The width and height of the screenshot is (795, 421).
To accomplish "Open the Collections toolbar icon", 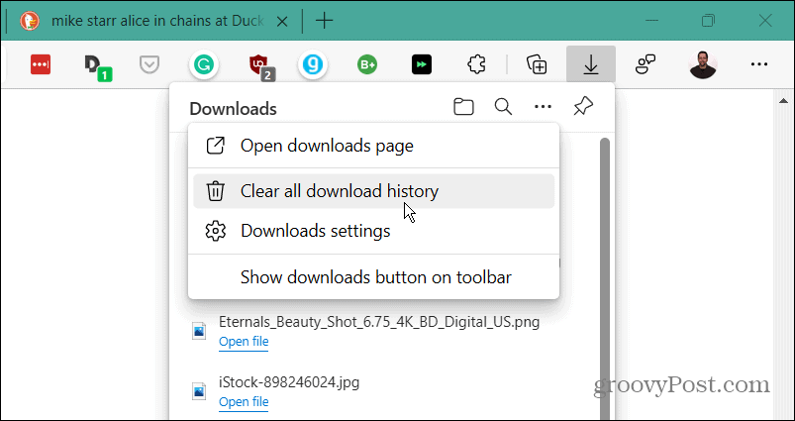I will point(537,64).
